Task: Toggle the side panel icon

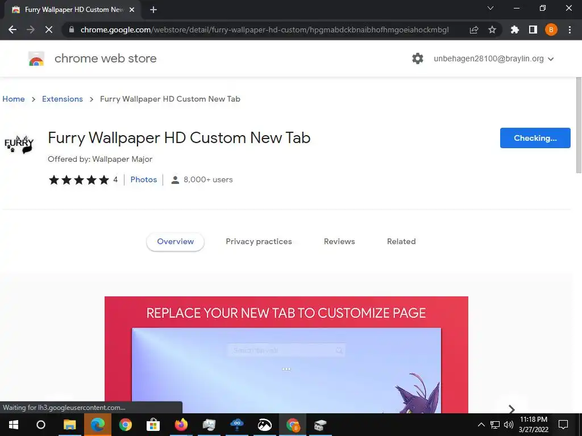Action: (x=533, y=30)
